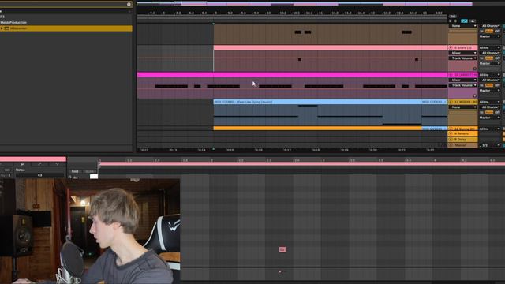Open the None chooser on yellow track 12
The height and width of the screenshot is (284, 505).
(x=463, y=107)
